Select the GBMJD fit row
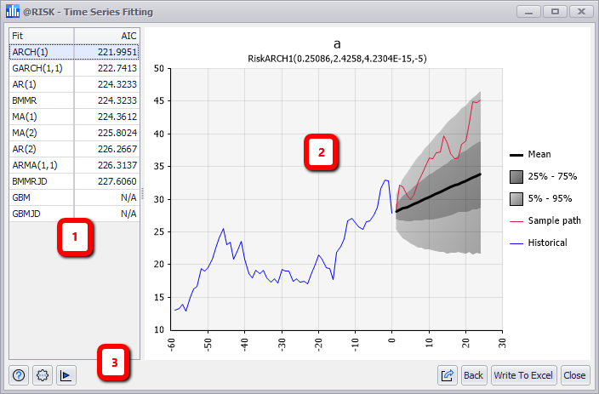The height and width of the screenshot is (394, 599). pos(73,214)
